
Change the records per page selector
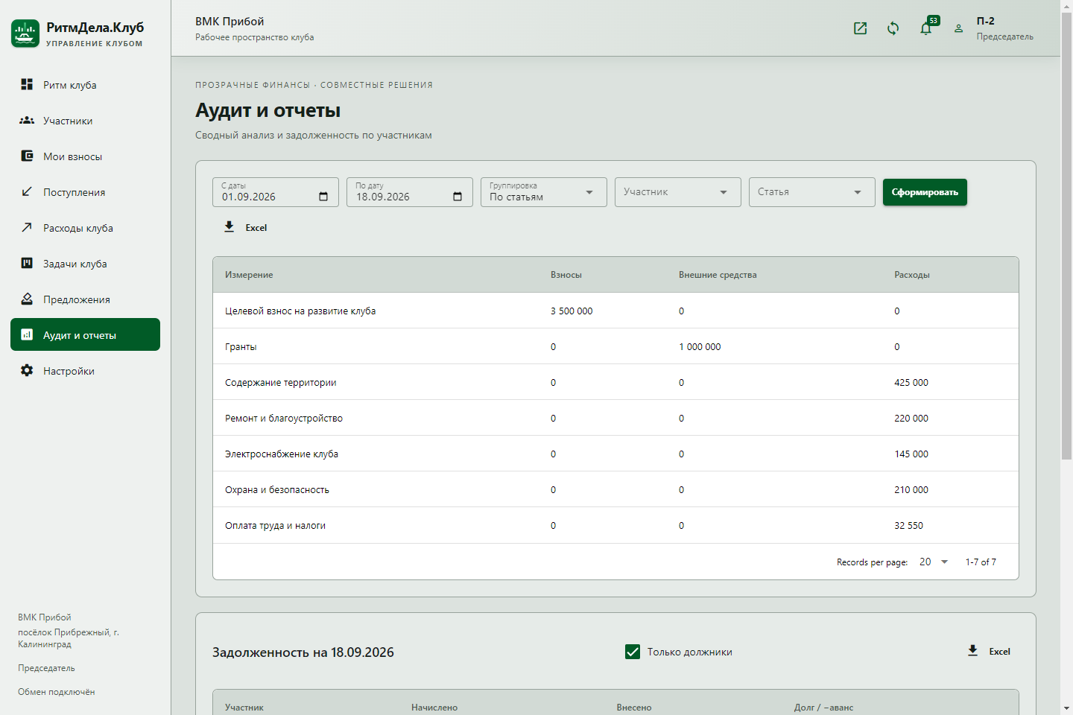(934, 562)
